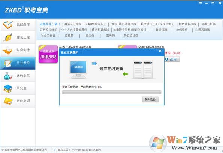Click the update download progress bar
Image resolution: width=223 pixels, height=153 pixels.
(x=112, y=92)
